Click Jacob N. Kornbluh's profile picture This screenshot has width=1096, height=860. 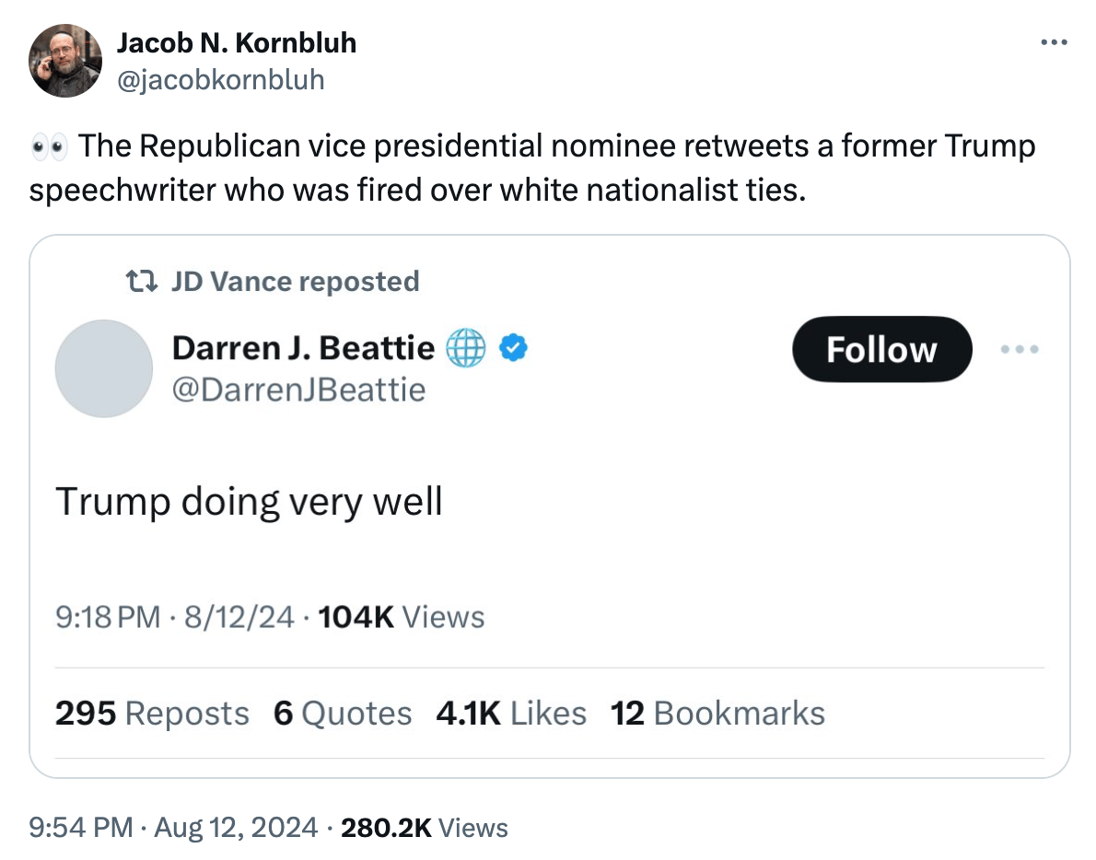pyautogui.click(x=65, y=61)
